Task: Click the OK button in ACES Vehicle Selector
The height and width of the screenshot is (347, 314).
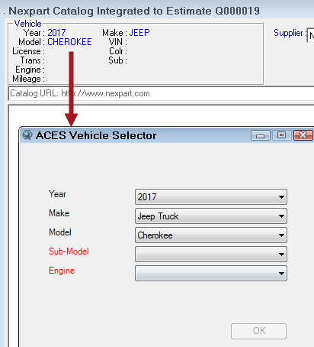Action: pyautogui.click(x=258, y=331)
